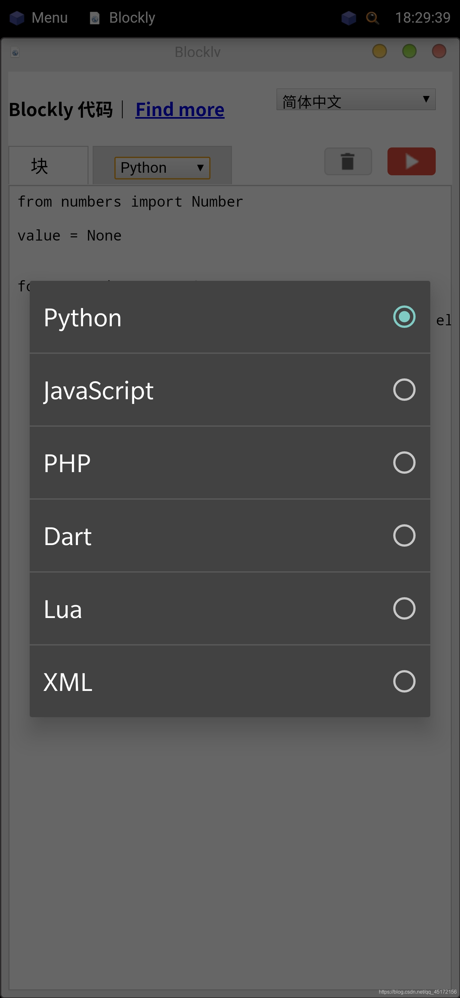Screen dimensions: 460x998
Task: Click the 'from numbers import Number' code line
Action: point(130,202)
